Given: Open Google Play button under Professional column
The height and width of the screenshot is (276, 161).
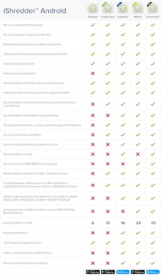Looking at the screenshot, I should 108,272.
